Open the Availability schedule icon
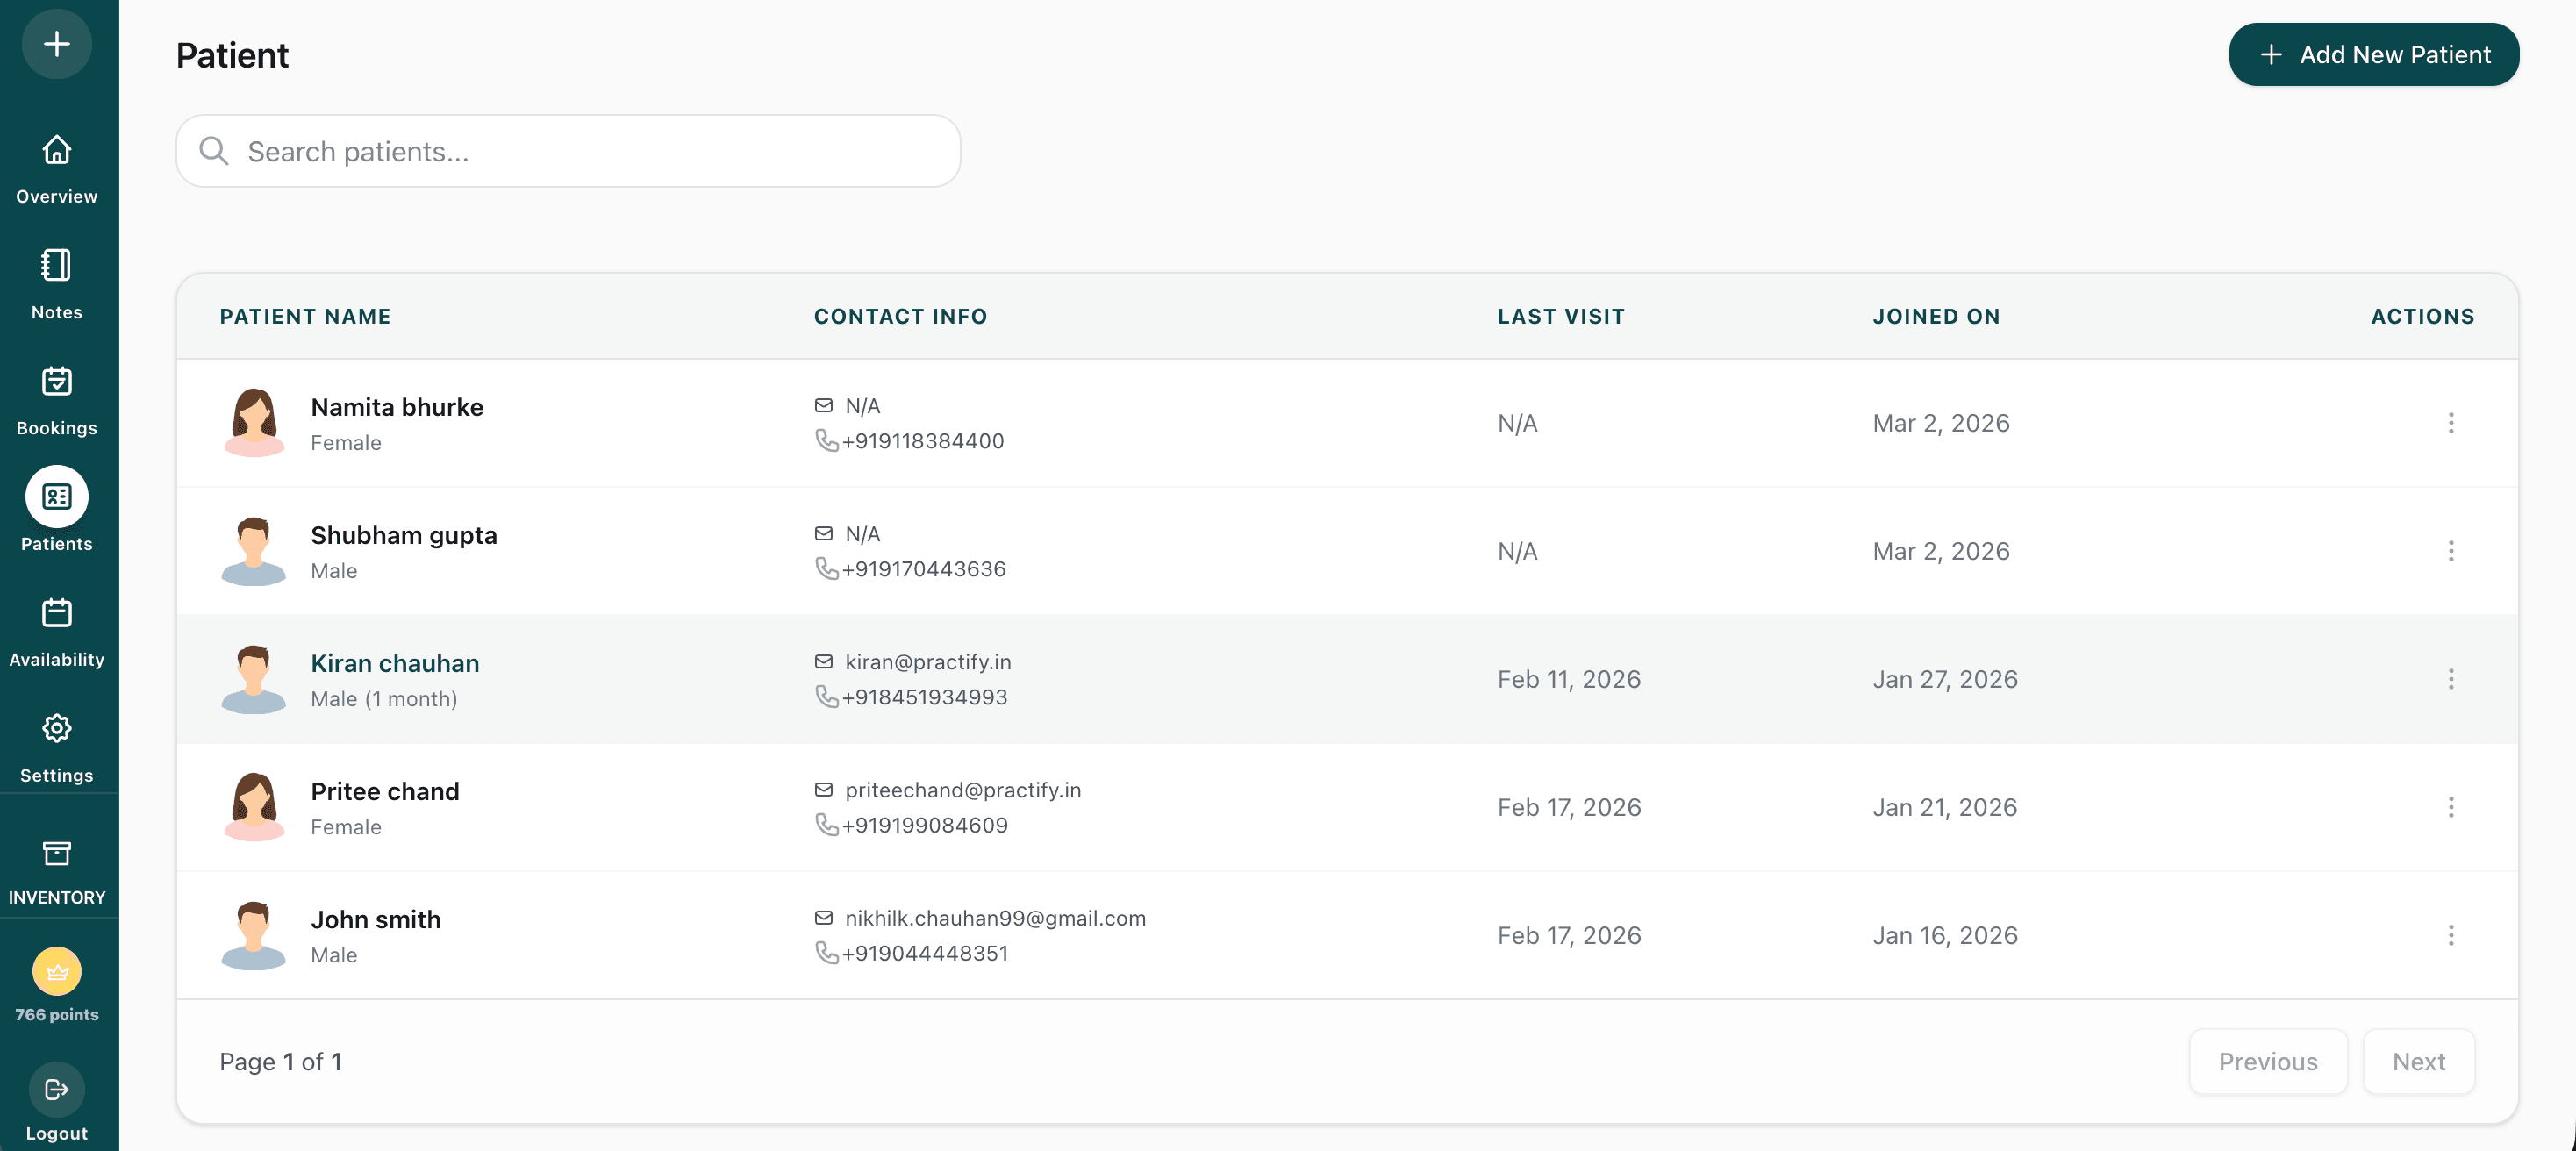 [x=56, y=613]
